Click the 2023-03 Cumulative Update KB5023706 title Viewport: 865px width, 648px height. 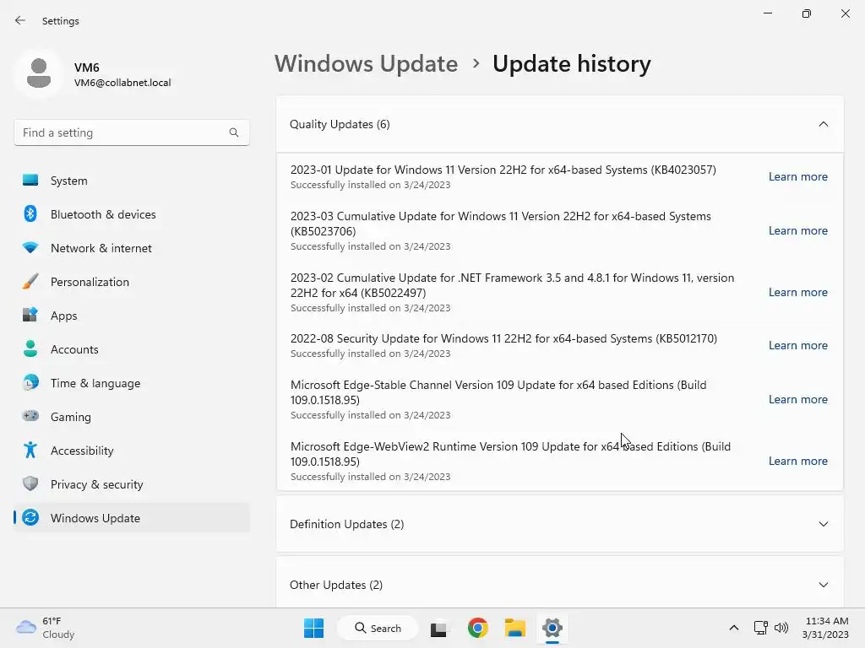pyautogui.click(x=500, y=224)
